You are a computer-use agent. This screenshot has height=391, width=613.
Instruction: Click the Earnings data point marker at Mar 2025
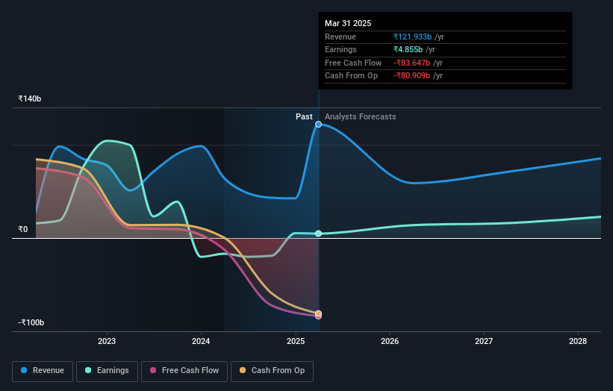[x=318, y=234]
